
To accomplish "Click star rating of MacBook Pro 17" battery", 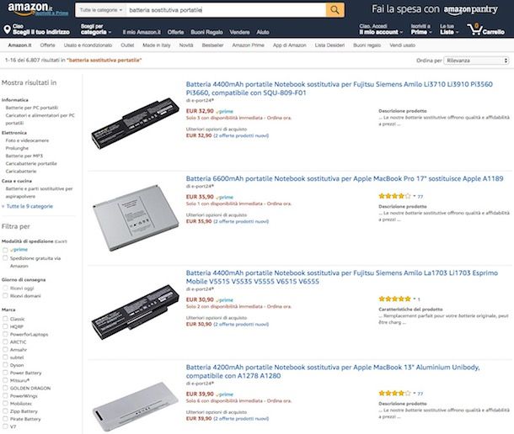I will click(395, 196).
